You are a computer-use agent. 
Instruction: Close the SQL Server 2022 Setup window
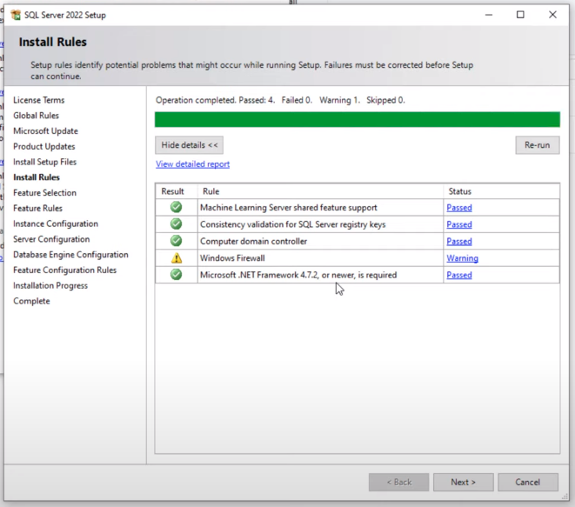click(x=552, y=15)
